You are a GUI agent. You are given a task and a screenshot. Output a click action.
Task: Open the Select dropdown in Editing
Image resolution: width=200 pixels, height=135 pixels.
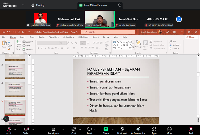(x=174, y=49)
